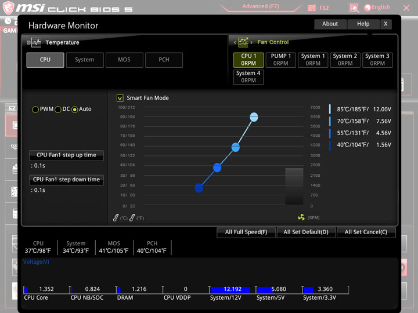Click the Advanced (F7) mode label
The width and height of the screenshot is (418, 313).
pyautogui.click(x=261, y=6)
